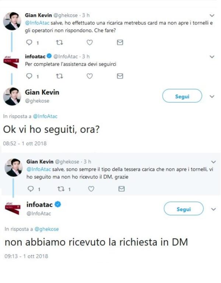The height and width of the screenshot is (283, 221).
Task: Follow Gian Kevin with Segui button
Action: (x=182, y=96)
